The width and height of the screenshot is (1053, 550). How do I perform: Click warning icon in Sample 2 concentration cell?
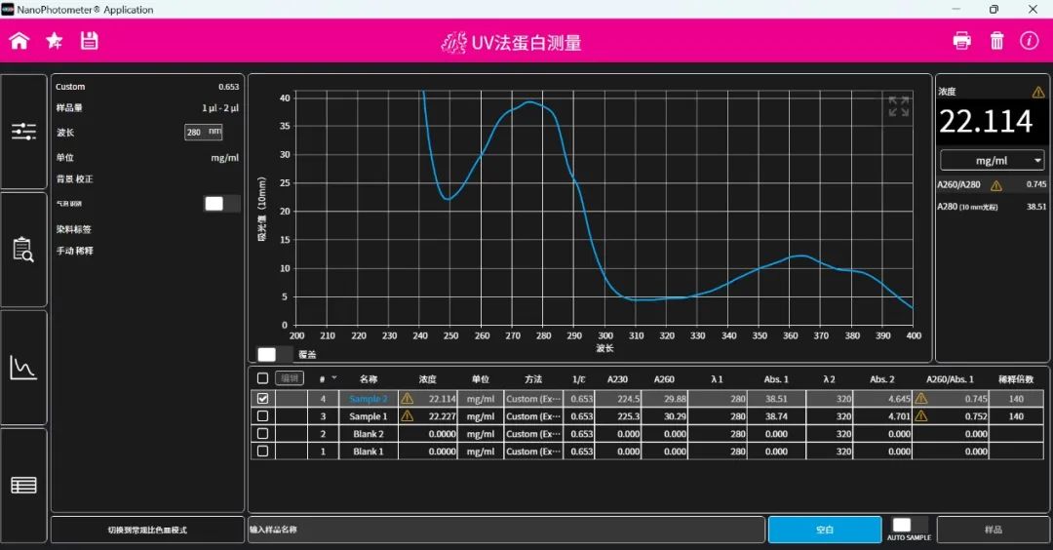coord(407,398)
